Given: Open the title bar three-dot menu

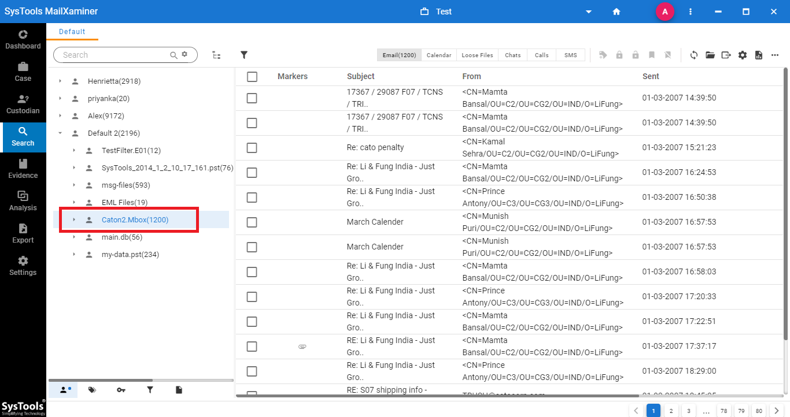Looking at the screenshot, I should [691, 12].
